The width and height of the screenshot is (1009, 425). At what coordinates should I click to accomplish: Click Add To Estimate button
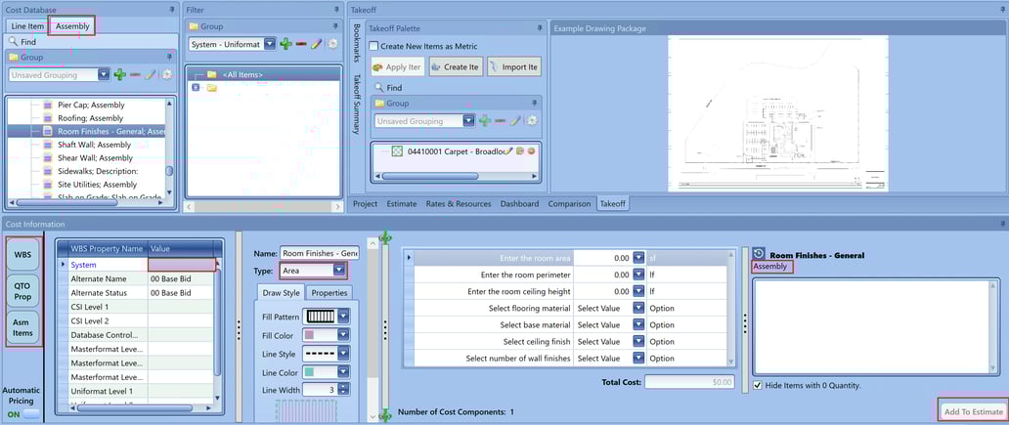[973, 411]
